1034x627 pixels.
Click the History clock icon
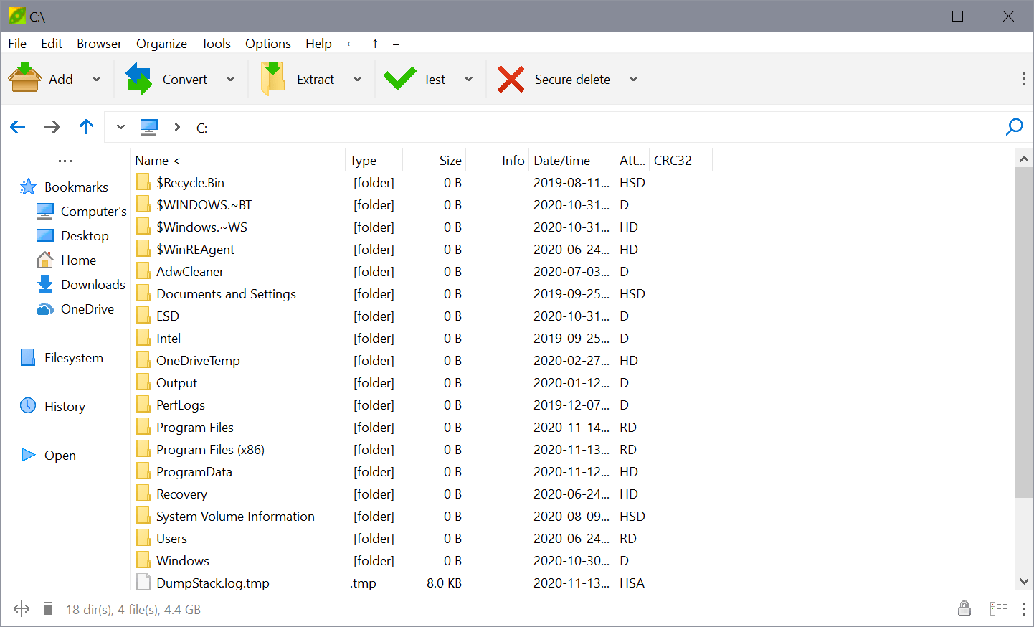coord(28,406)
